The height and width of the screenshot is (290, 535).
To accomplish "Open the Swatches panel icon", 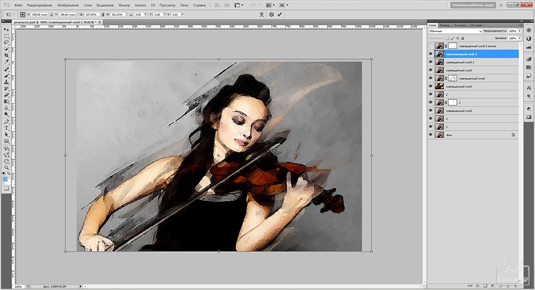I will click(x=529, y=67).
